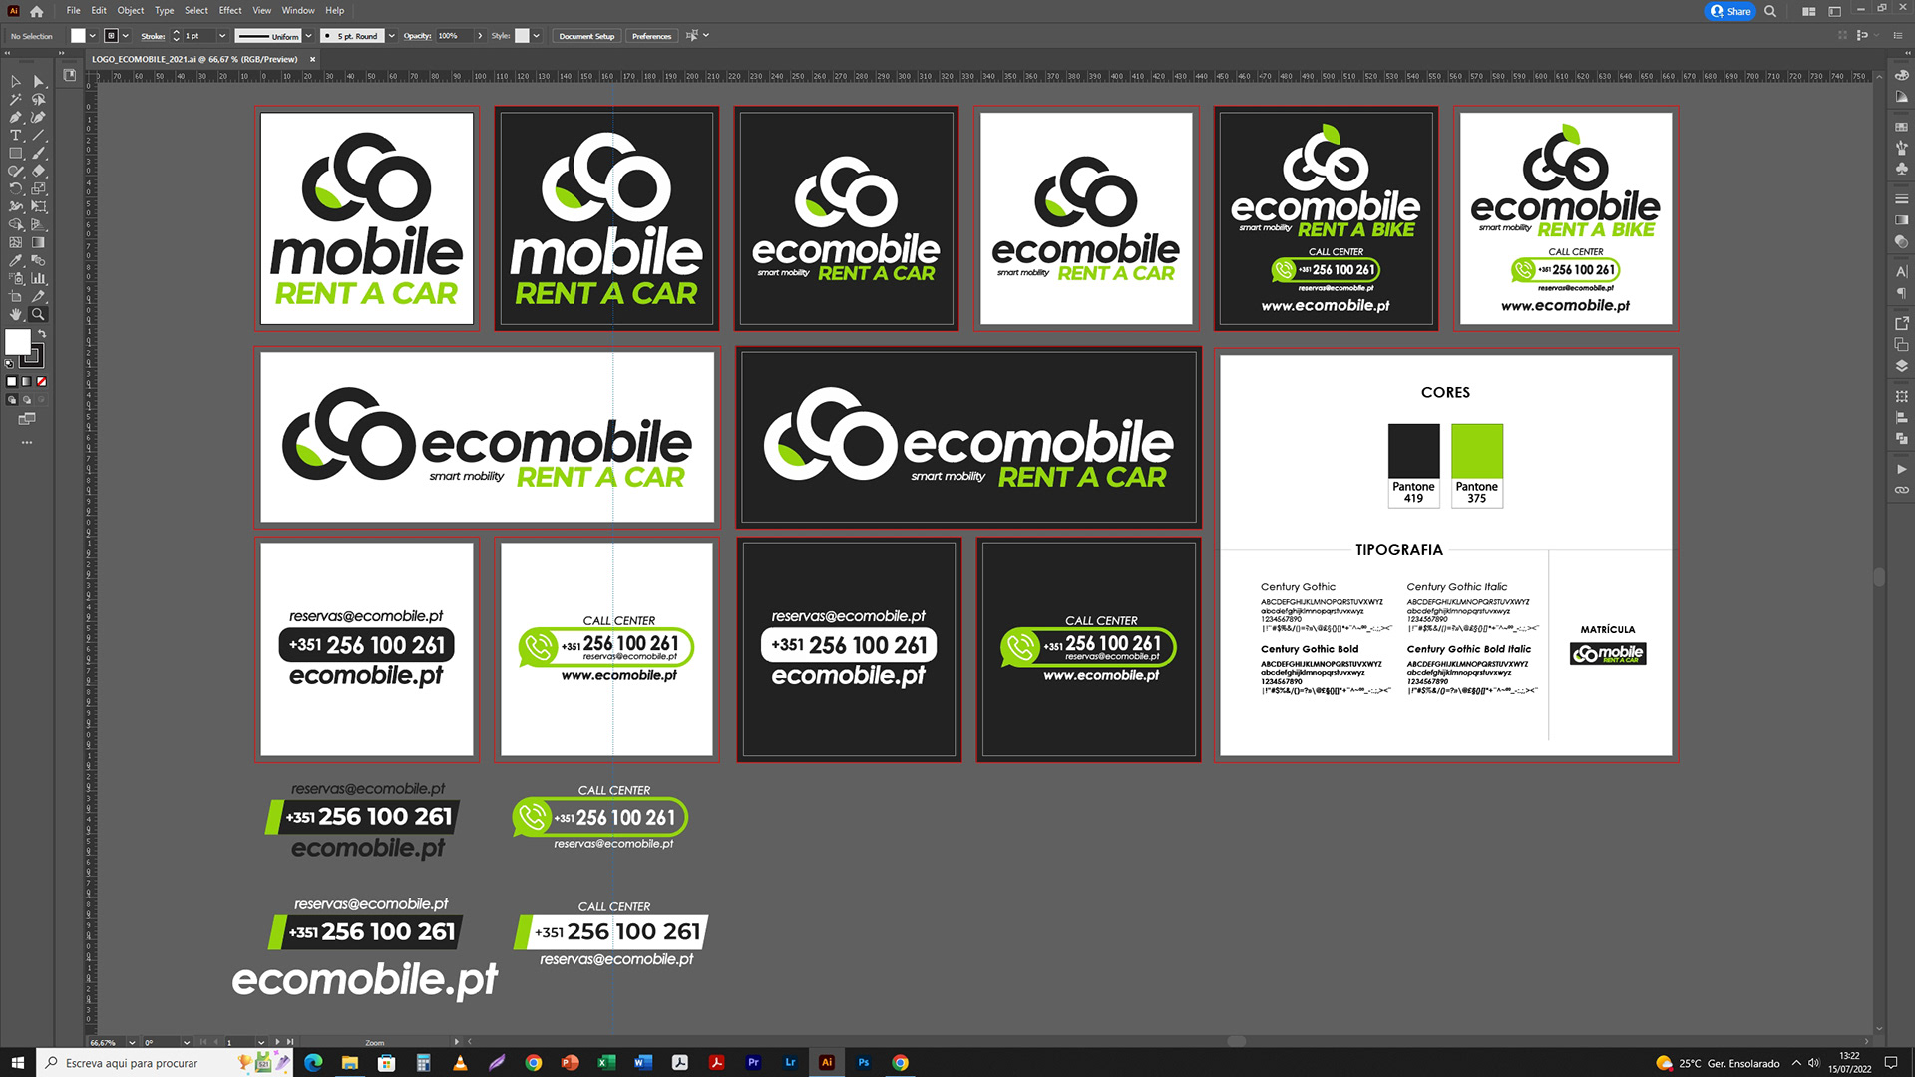Open the Links panel chain icon
Viewport: 1915px width, 1077px height.
[1901, 490]
